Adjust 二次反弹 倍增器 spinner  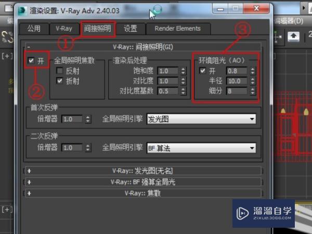(x=88, y=148)
